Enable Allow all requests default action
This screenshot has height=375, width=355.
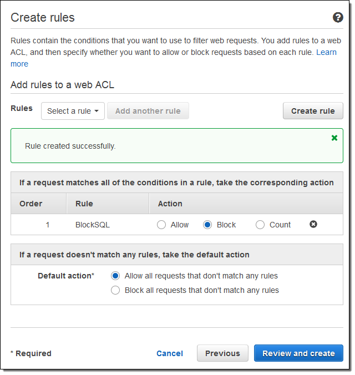pyautogui.click(x=115, y=276)
